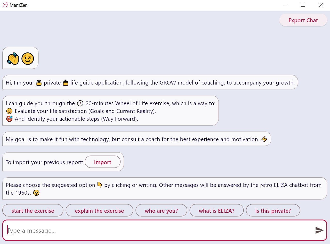Click the lightning bolt emoji
330x244 pixels.
(264, 139)
